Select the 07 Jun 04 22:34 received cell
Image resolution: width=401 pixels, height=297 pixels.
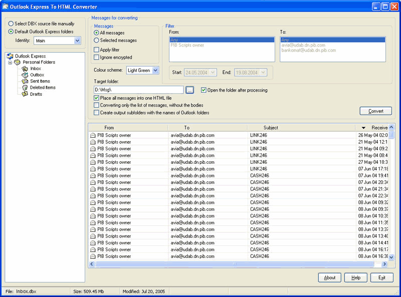coord(373,196)
